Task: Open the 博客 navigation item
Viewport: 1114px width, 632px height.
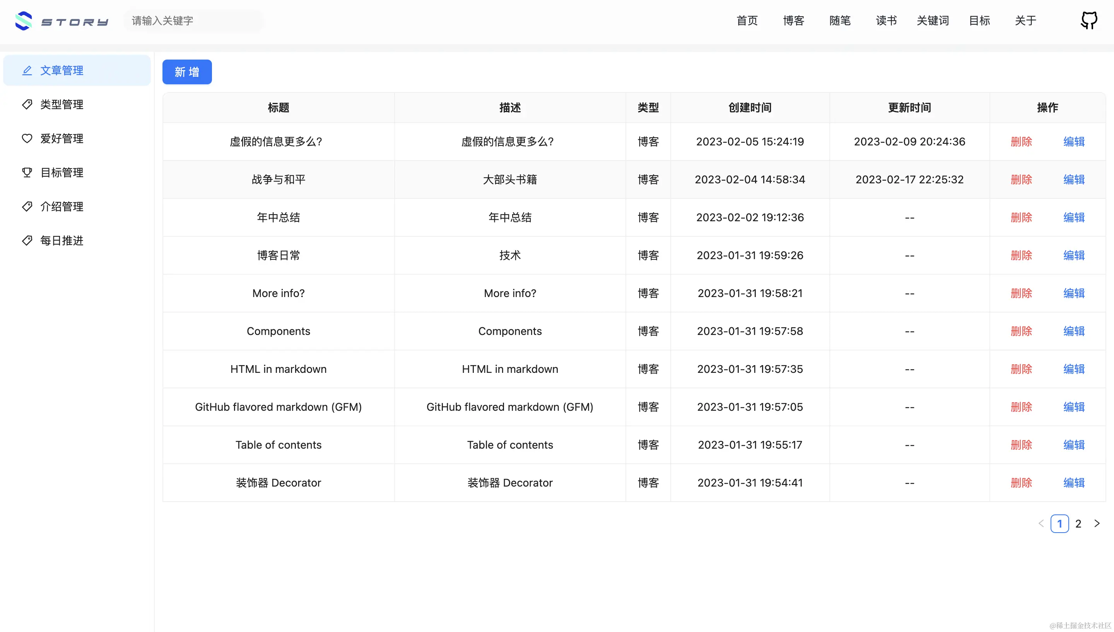Action: point(793,20)
